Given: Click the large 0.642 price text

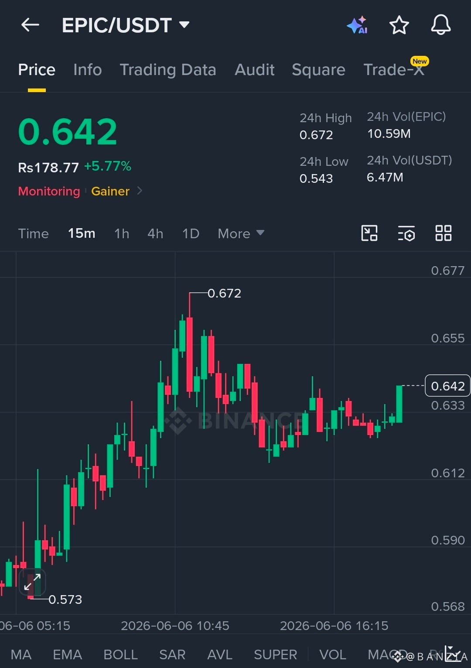Looking at the screenshot, I should pos(68,131).
